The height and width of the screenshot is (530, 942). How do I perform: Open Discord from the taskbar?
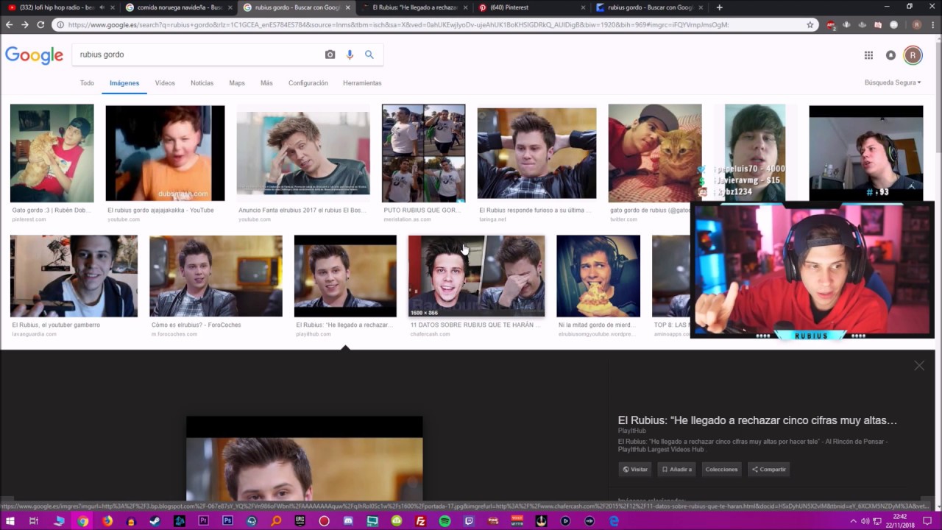pos(348,521)
